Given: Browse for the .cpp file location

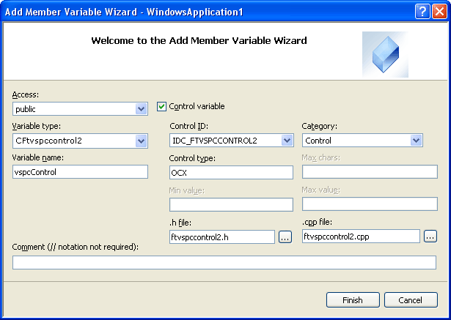Looking at the screenshot, I should tap(430, 237).
